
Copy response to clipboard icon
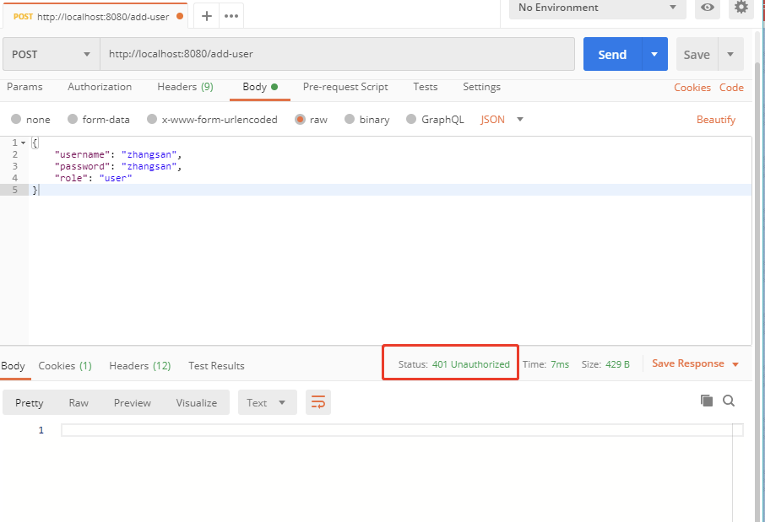coord(707,401)
